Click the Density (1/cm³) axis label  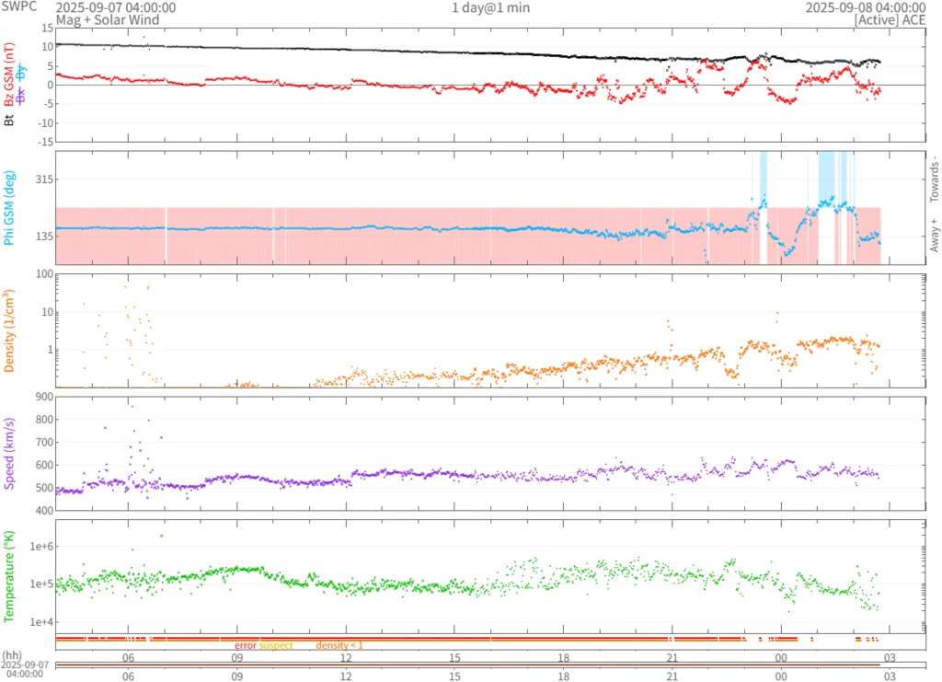point(9,330)
